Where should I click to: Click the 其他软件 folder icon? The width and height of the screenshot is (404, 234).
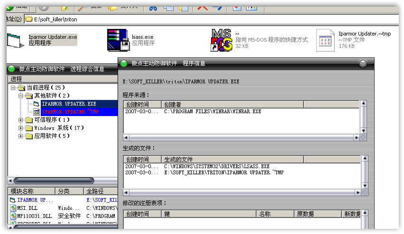tap(29, 96)
